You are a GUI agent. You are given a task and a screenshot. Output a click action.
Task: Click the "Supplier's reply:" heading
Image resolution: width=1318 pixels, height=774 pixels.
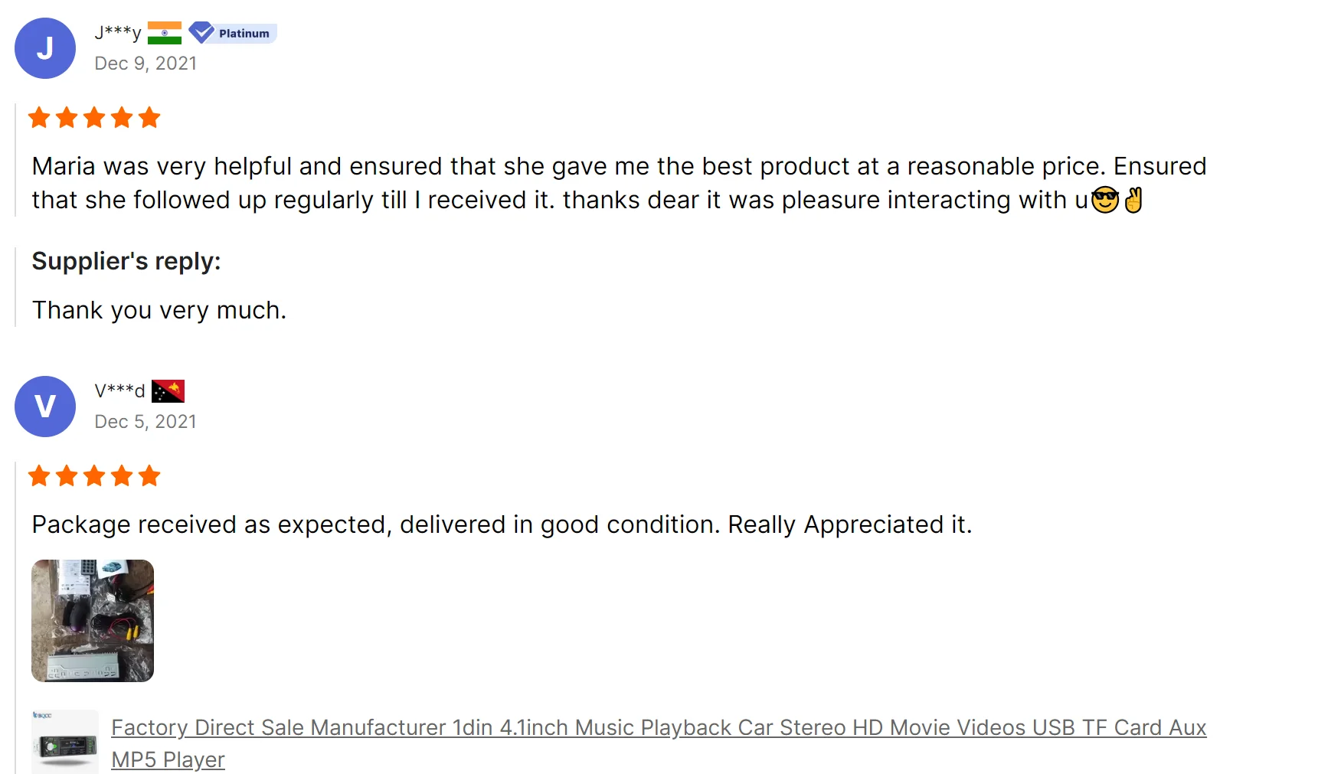[x=126, y=261]
